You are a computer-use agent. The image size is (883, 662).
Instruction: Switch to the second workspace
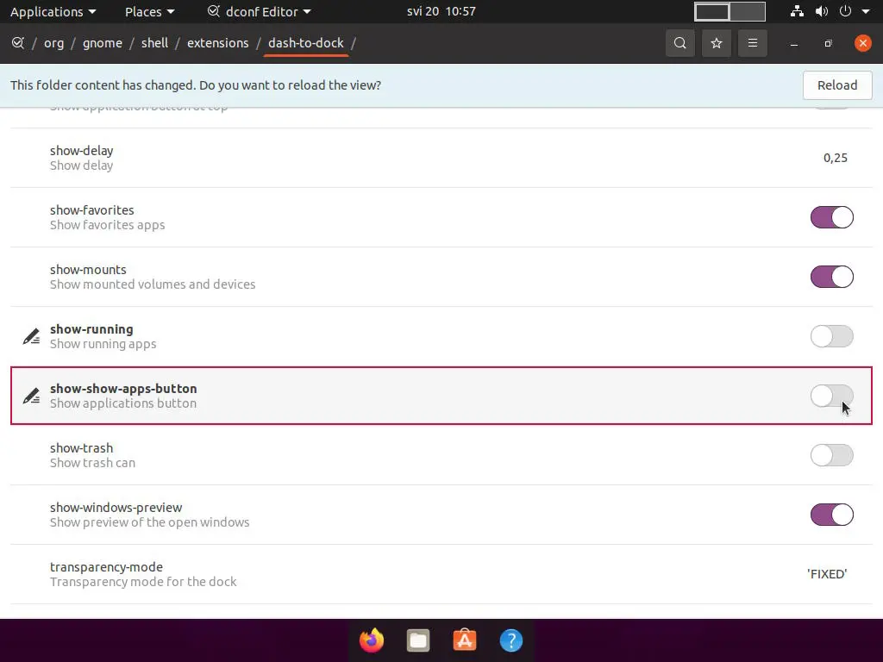pos(748,11)
